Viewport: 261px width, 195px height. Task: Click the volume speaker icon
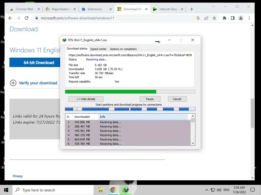click(x=219, y=190)
